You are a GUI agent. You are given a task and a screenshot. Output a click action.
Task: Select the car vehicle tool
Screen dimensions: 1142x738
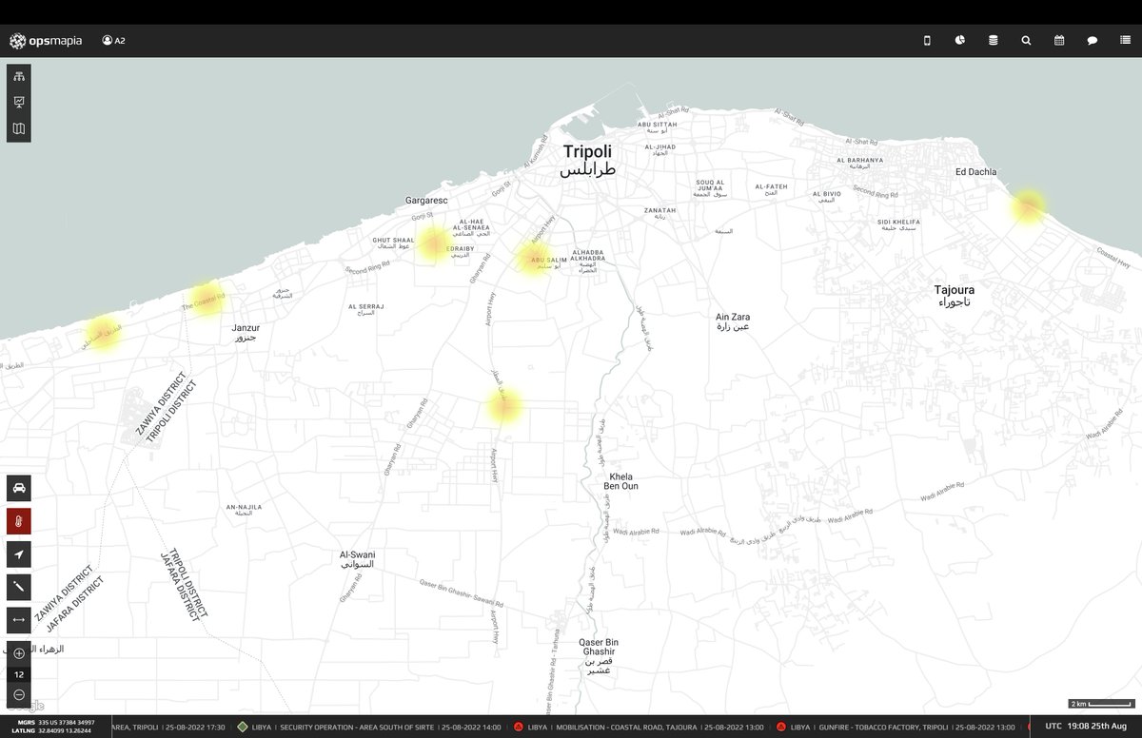pos(19,488)
